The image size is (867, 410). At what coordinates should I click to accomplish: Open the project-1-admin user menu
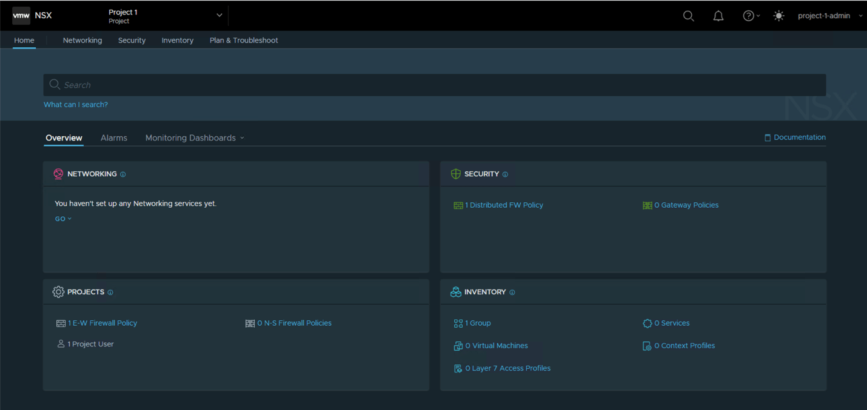tap(829, 16)
